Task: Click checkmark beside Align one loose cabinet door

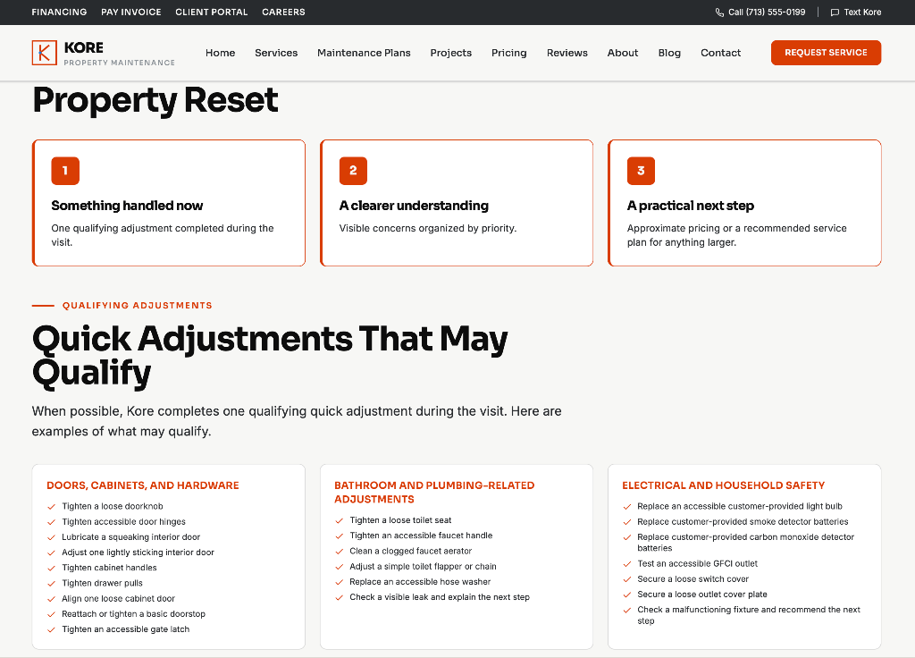Action: click(51, 599)
